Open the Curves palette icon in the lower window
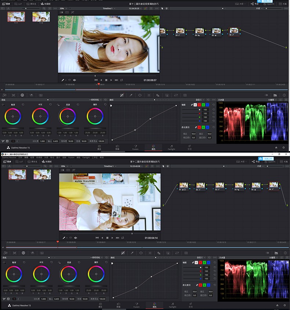This screenshot has width=290, height=310. 122,253
